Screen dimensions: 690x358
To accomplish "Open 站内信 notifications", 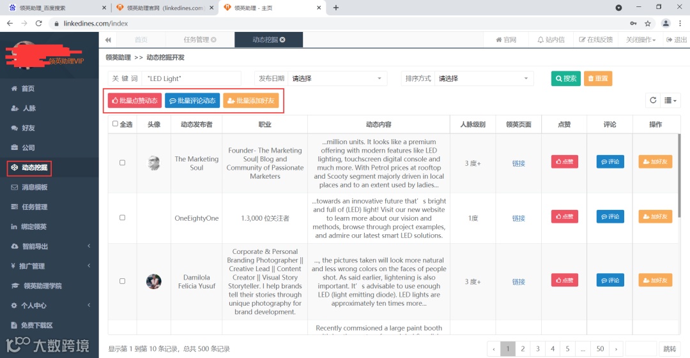I will pos(551,40).
